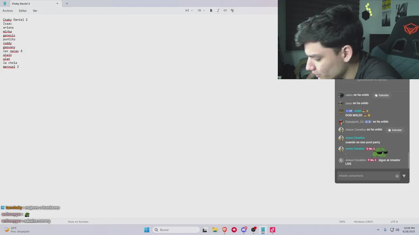This screenshot has height=235, width=419.
Task: Click the line 'roddy' in the note
Action: 7,43
